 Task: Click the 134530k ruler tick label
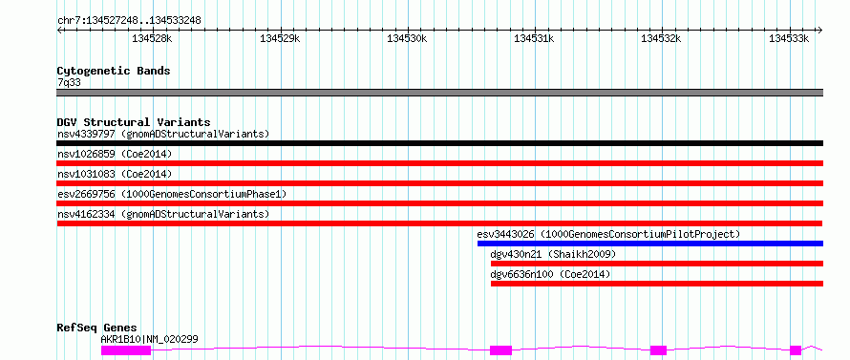pyautogui.click(x=407, y=38)
